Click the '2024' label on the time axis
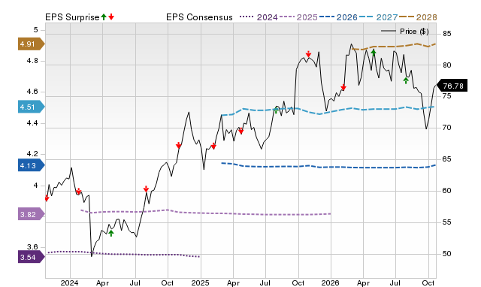The image size is (481, 287). point(70,282)
